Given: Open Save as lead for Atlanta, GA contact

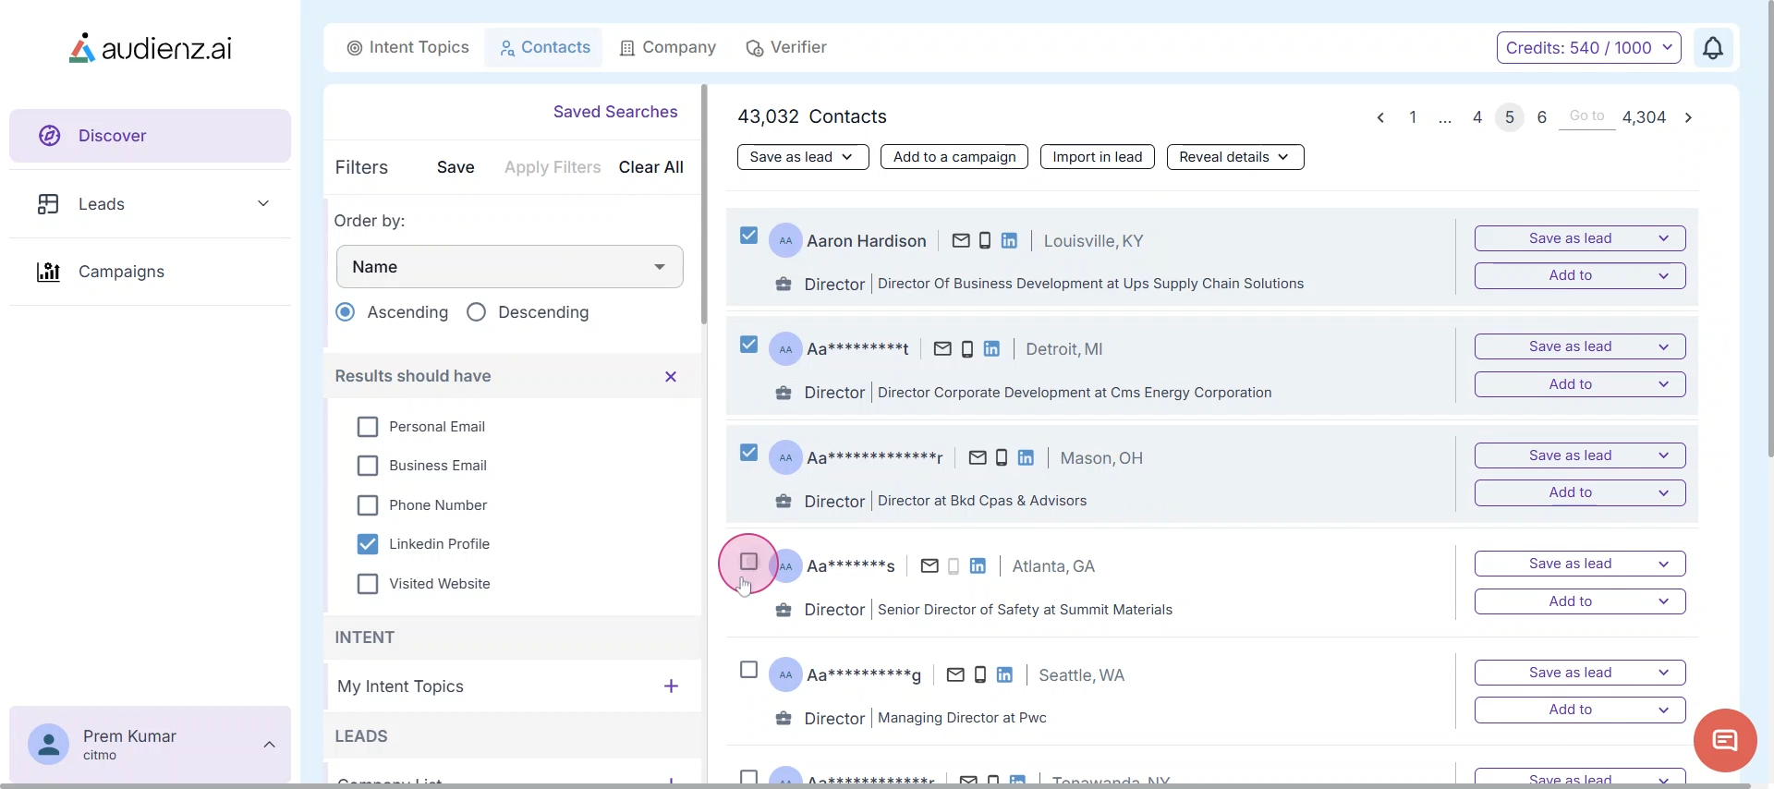Looking at the screenshot, I should [x=1580, y=564].
